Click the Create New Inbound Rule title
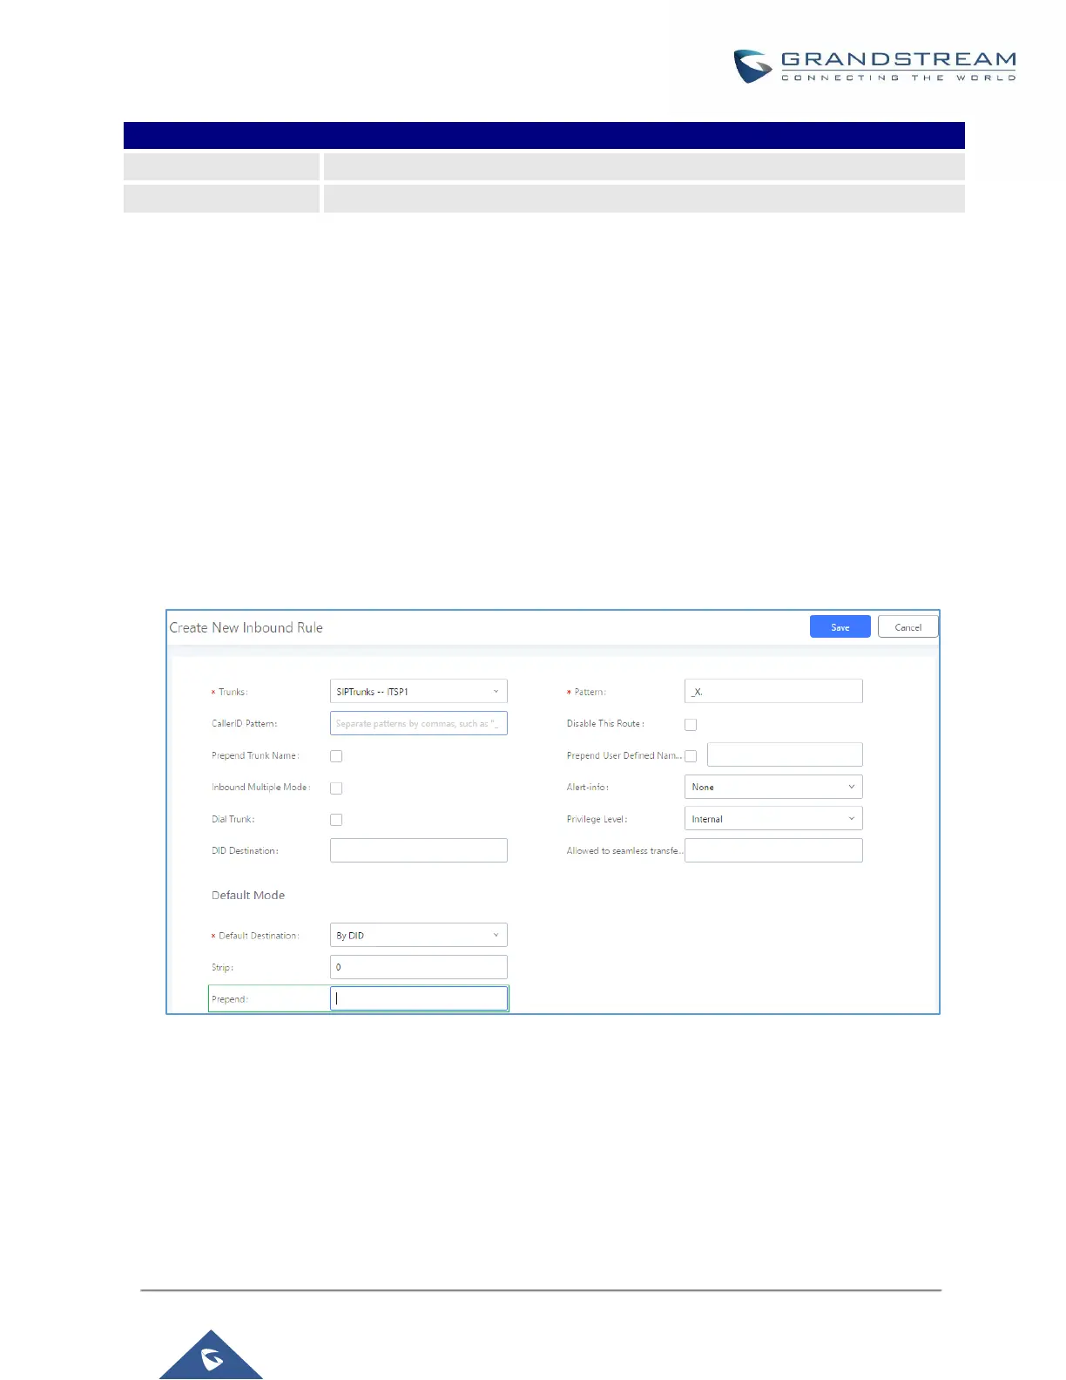Screen dimensions: 1066x1380 pyautogui.click(x=246, y=627)
